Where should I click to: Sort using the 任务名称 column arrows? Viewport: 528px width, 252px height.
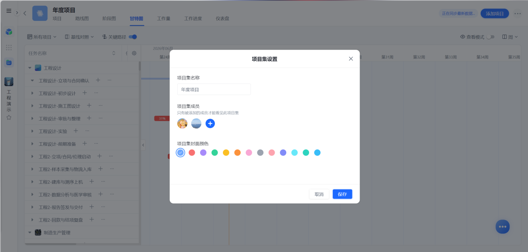click(x=113, y=53)
